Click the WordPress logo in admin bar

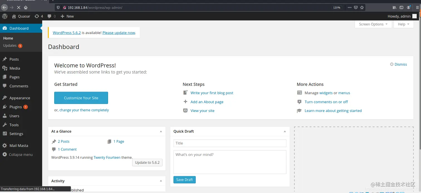tap(5, 16)
